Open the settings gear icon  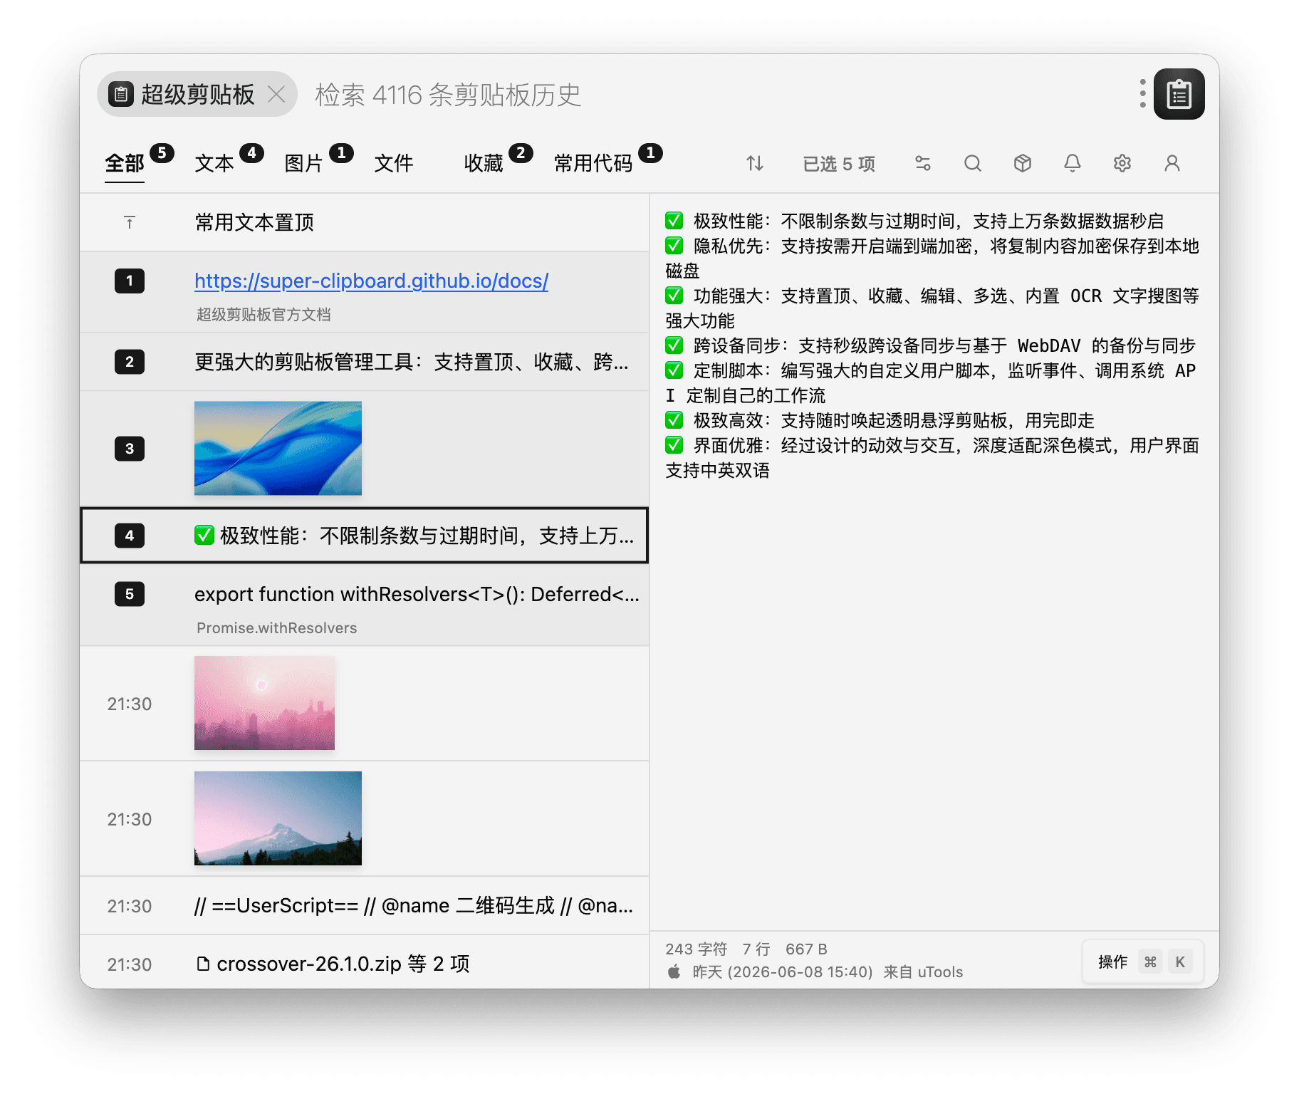[x=1122, y=164]
